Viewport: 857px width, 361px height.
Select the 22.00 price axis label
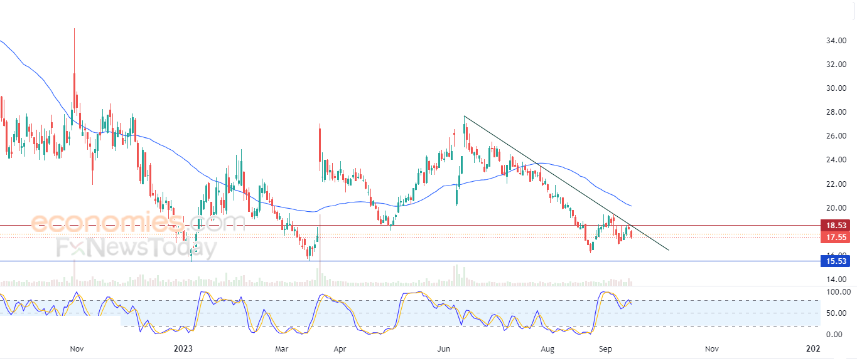point(836,184)
